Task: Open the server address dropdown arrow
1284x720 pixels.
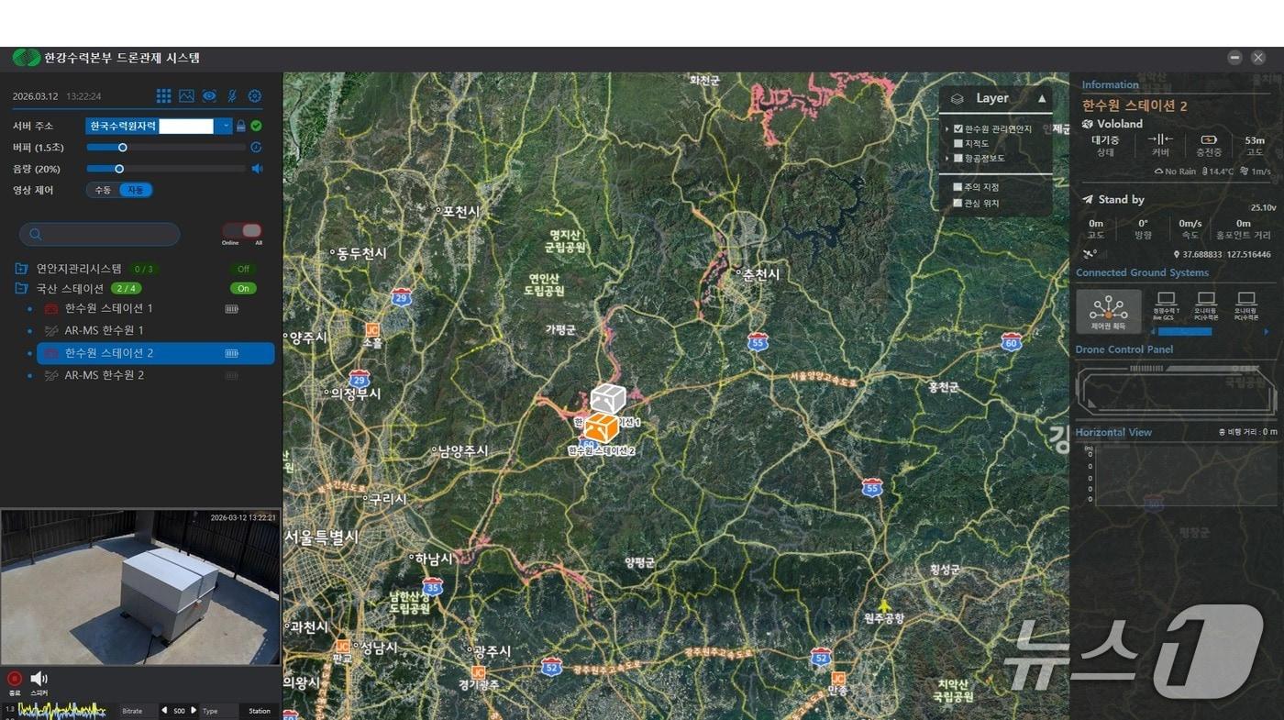Action: [x=226, y=126]
